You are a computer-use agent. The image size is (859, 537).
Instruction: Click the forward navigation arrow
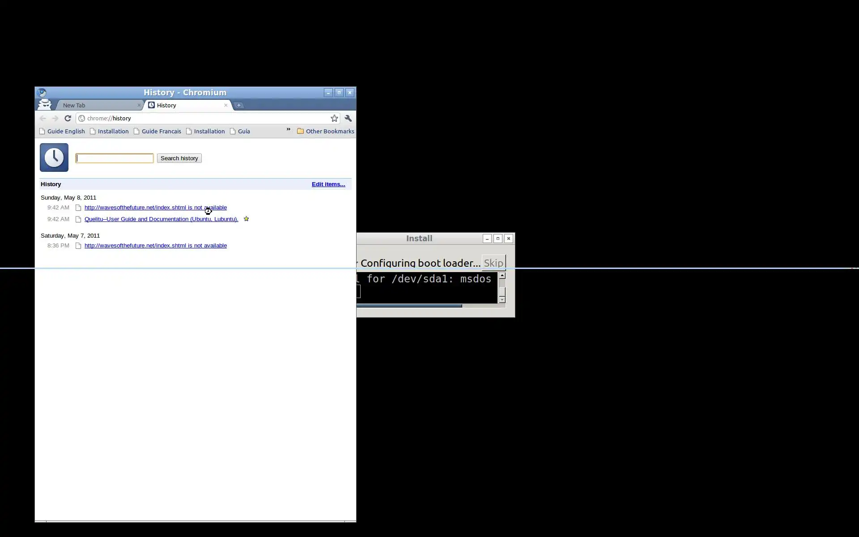click(55, 119)
